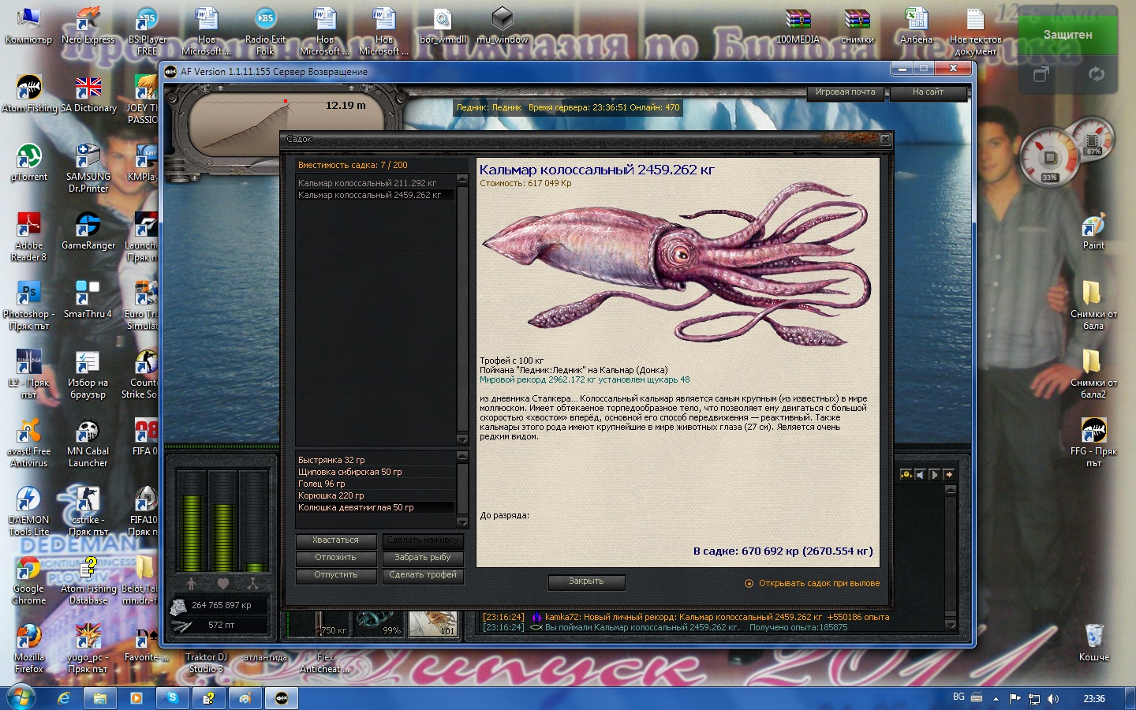Click the Сделать наживку button
Image resolution: width=1136 pixels, height=710 pixels.
423,540
